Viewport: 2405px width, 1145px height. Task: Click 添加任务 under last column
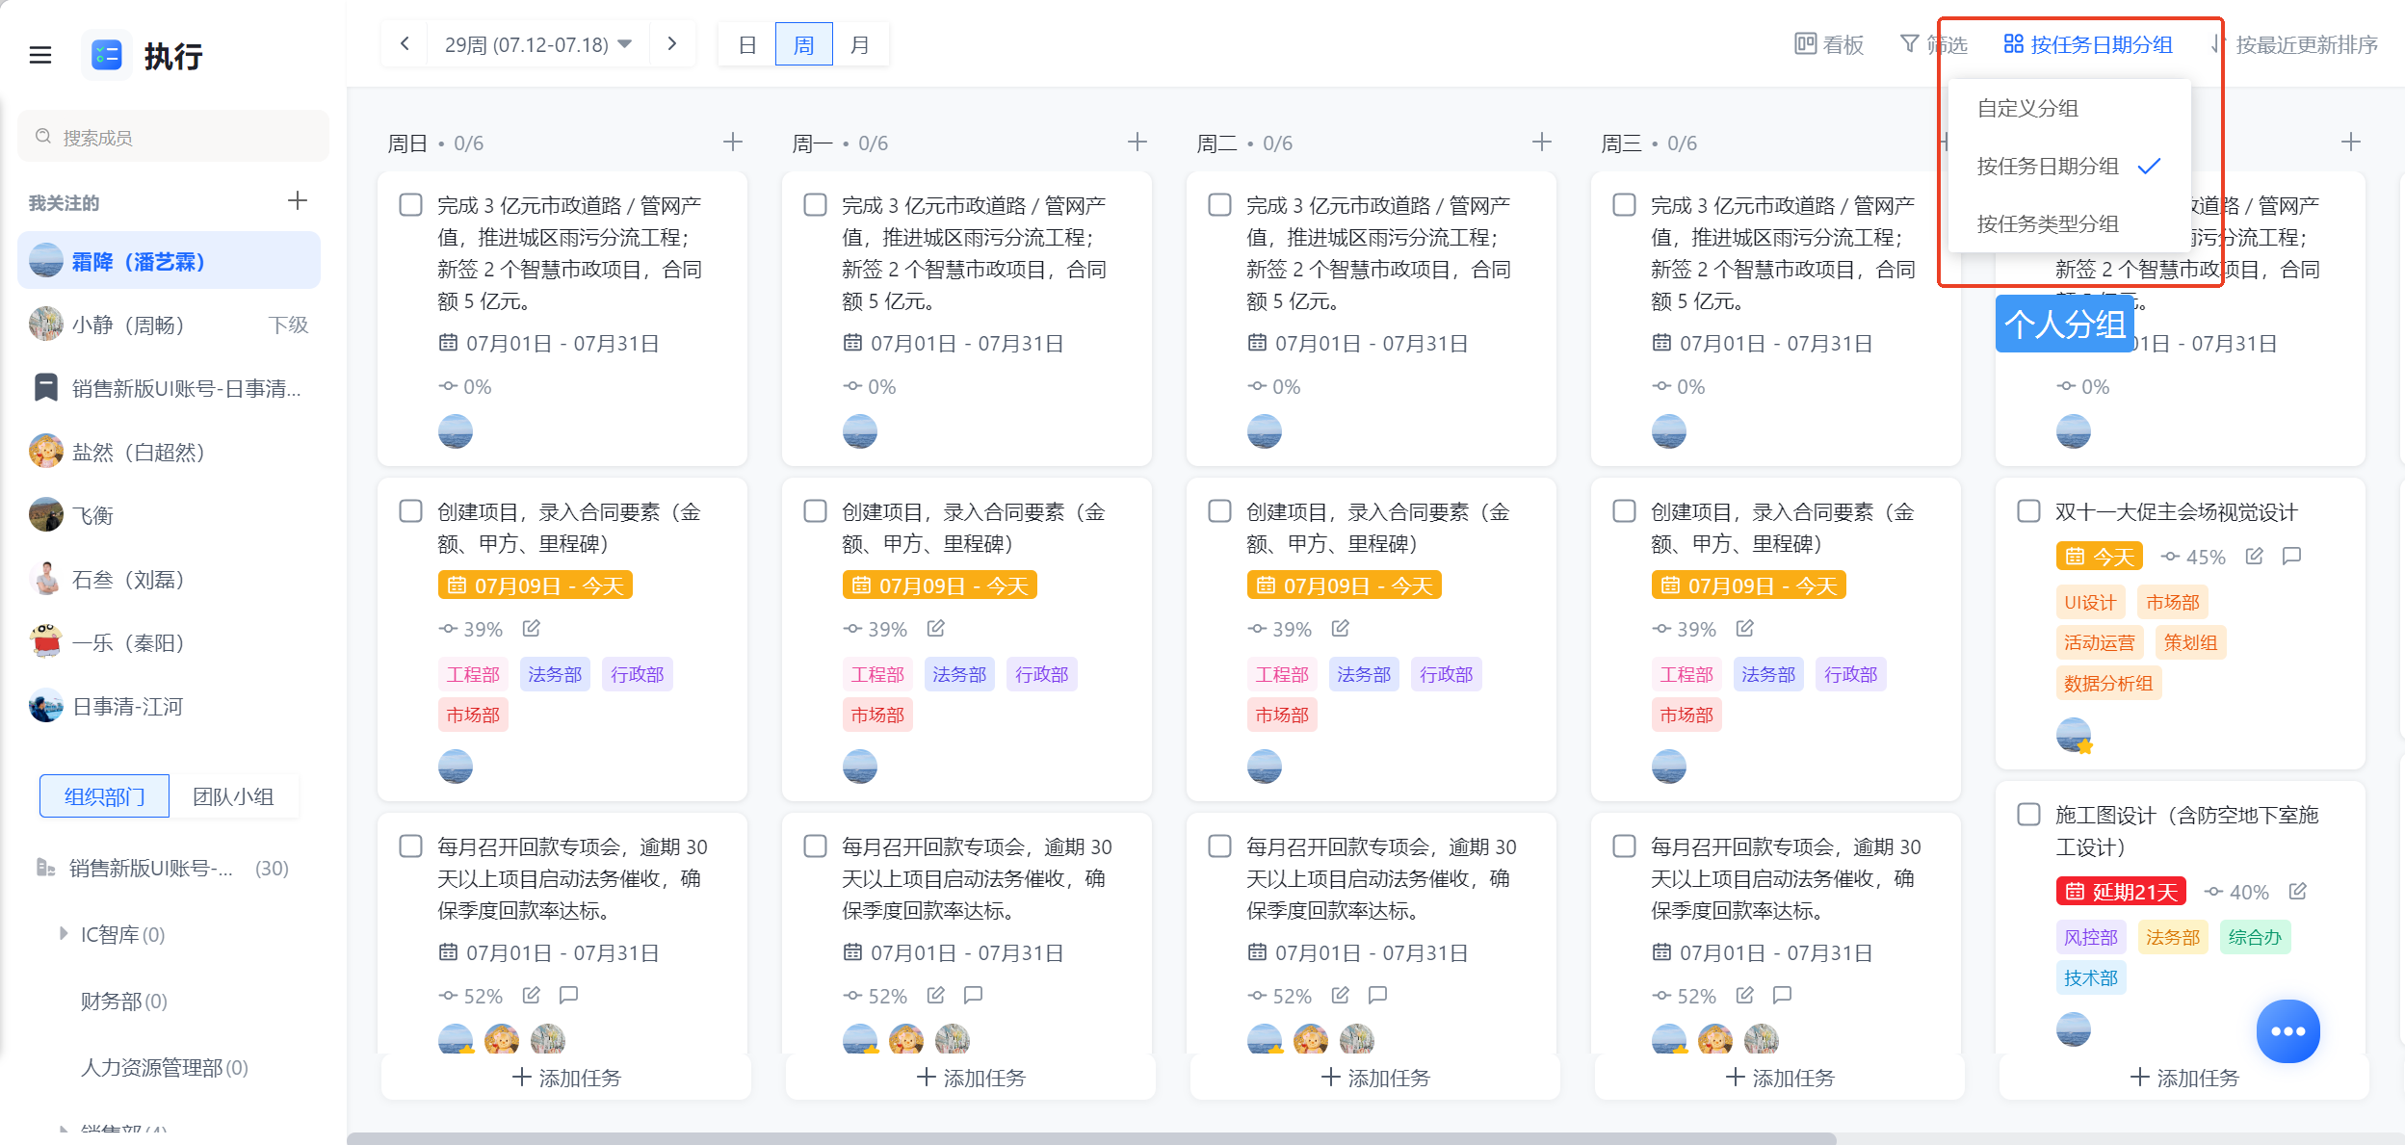2184,1078
